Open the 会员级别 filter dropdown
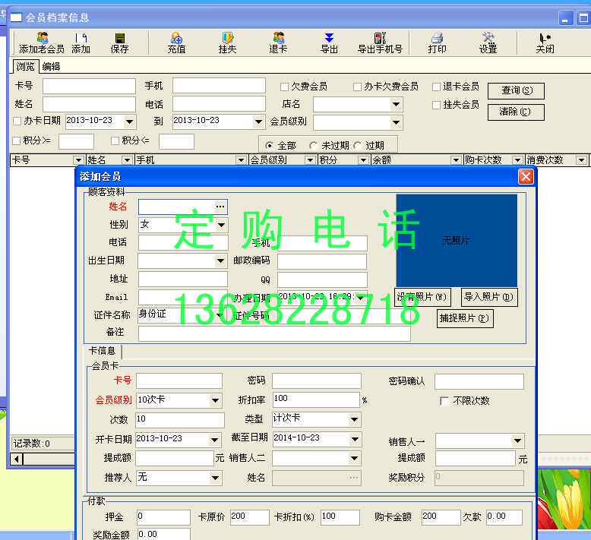The height and width of the screenshot is (540, 591). [396, 122]
